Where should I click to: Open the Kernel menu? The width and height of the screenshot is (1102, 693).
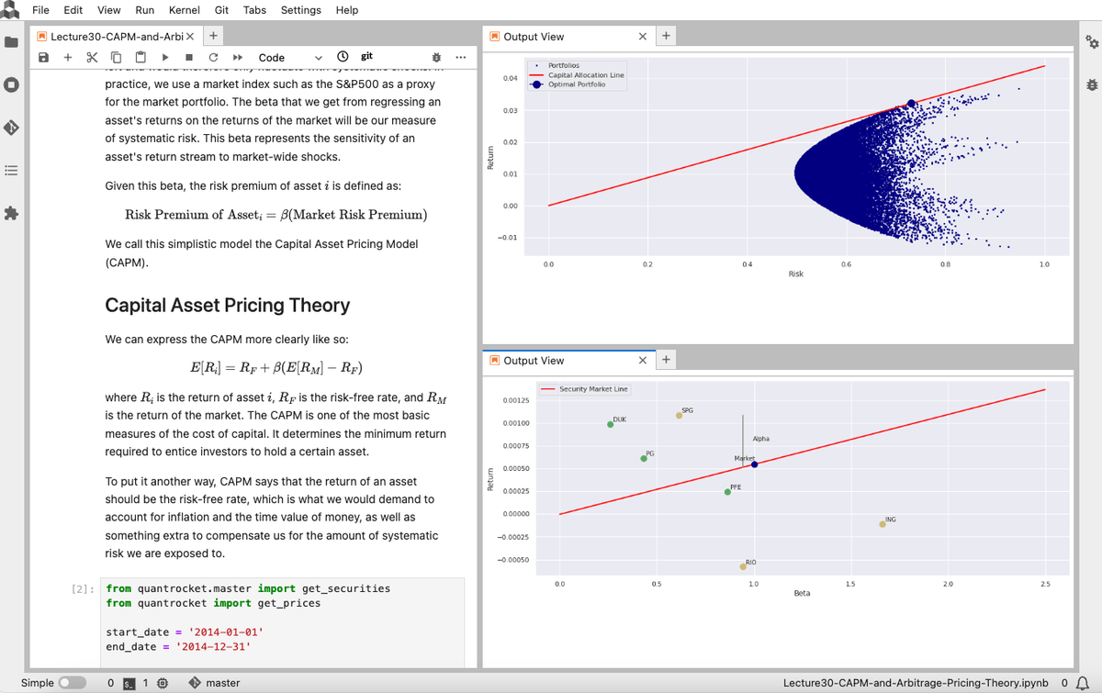coord(185,10)
